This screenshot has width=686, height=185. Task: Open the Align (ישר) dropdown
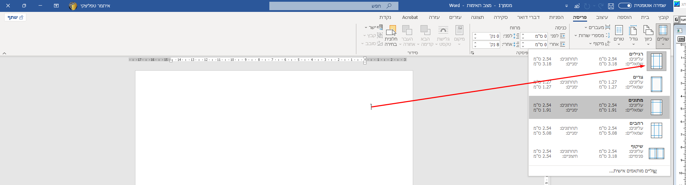point(374,27)
